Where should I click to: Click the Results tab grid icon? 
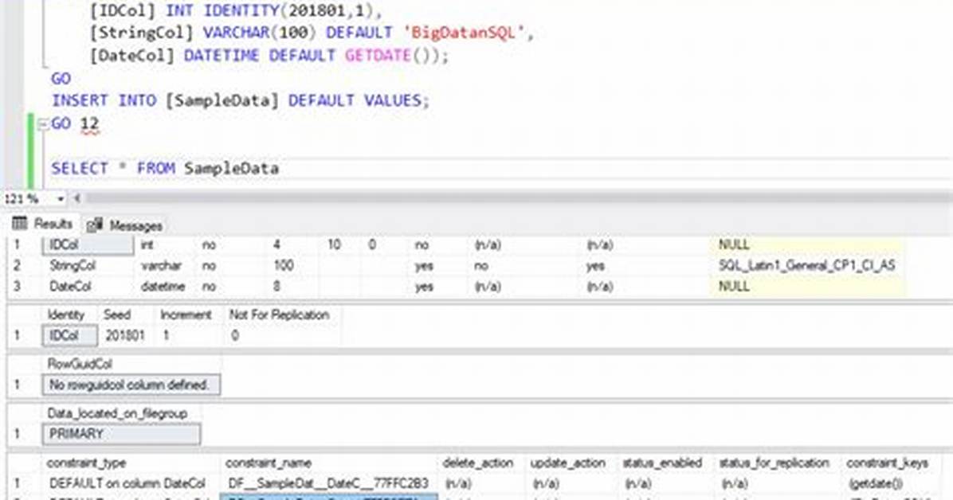[20, 224]
